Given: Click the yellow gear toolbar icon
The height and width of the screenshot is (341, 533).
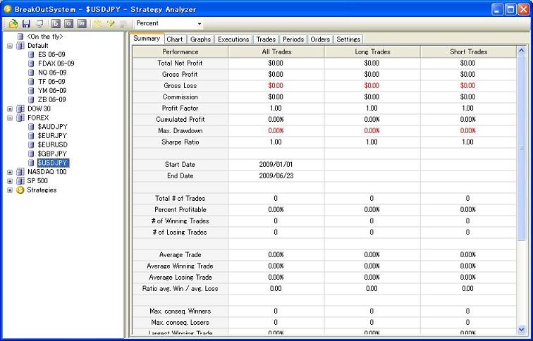Looking at the screenshot, I should (x=97, y=24).
